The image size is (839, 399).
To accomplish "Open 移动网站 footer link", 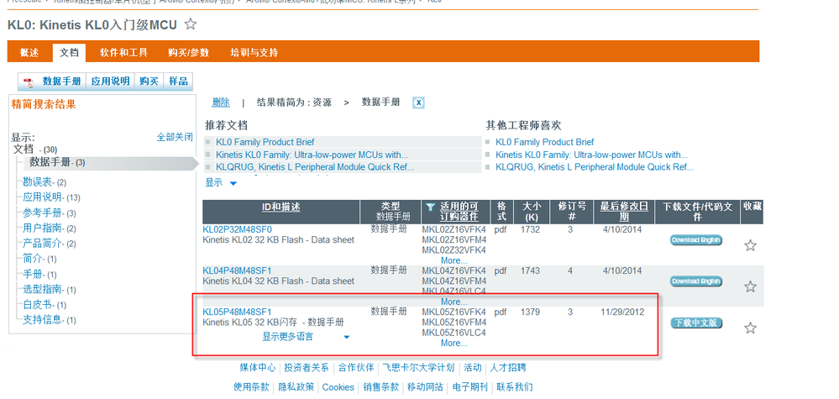I will (425, 386).
